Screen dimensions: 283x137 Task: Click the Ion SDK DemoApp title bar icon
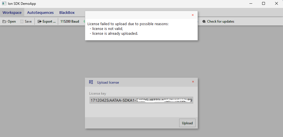(4, 3)
